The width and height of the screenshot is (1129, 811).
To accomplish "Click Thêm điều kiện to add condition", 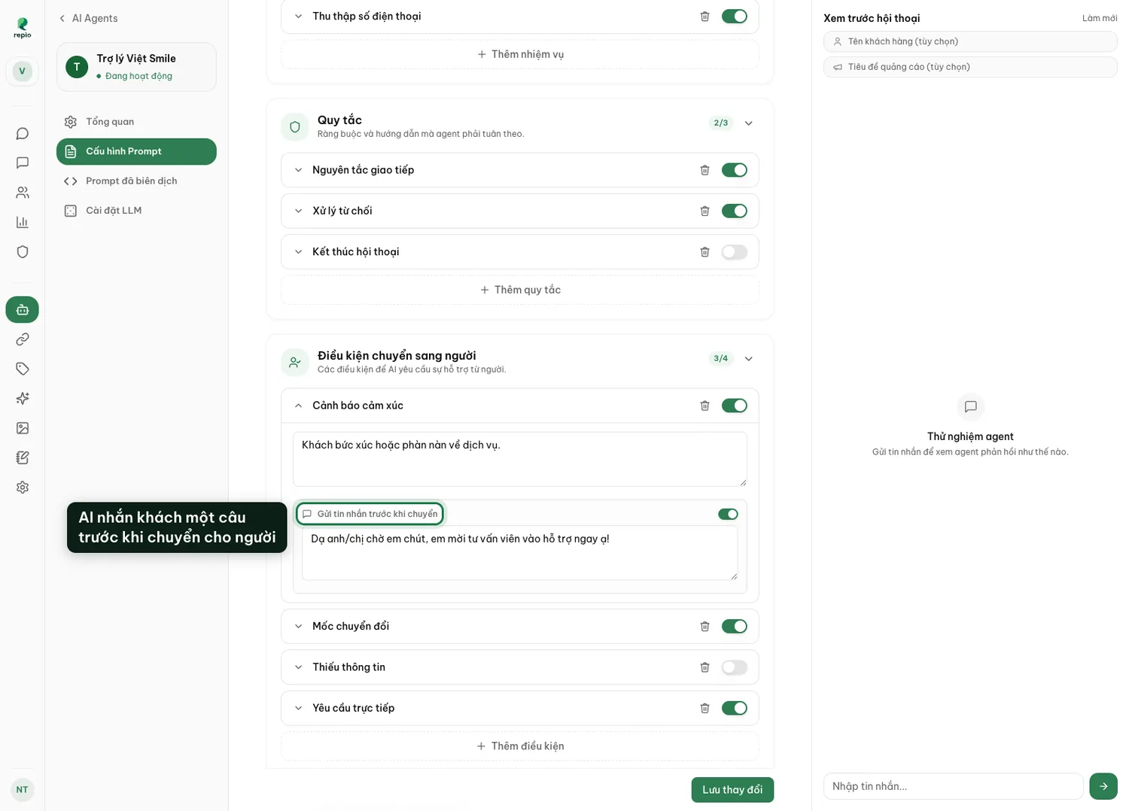I will (520, 746).
